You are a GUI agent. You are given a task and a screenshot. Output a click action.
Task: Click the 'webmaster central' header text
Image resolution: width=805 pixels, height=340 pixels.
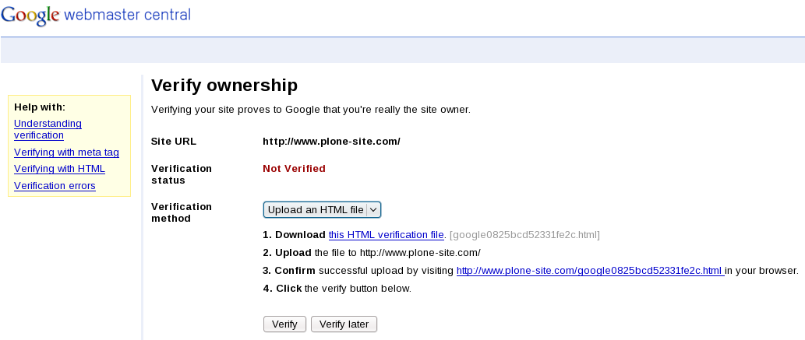click(x=126, y=15)
